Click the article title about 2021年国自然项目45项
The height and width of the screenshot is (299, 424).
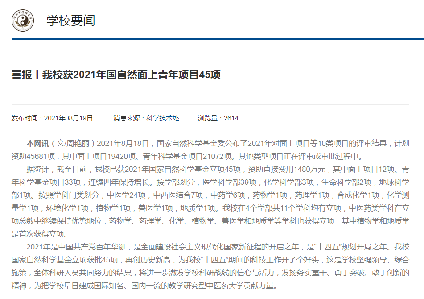coord(116,75)
